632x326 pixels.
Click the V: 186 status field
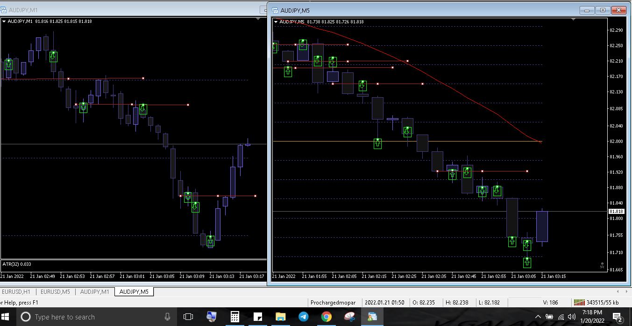(x=550, y=303)
